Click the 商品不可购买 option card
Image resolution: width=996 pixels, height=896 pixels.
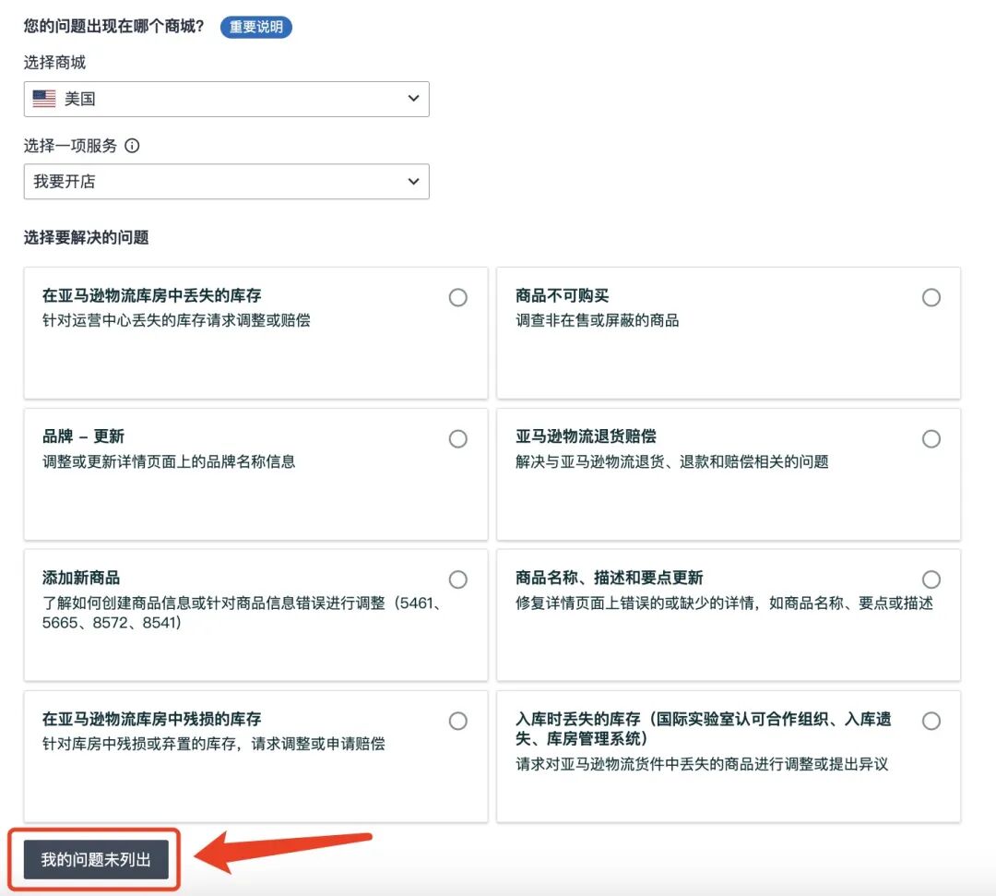[x=729, y=332]
